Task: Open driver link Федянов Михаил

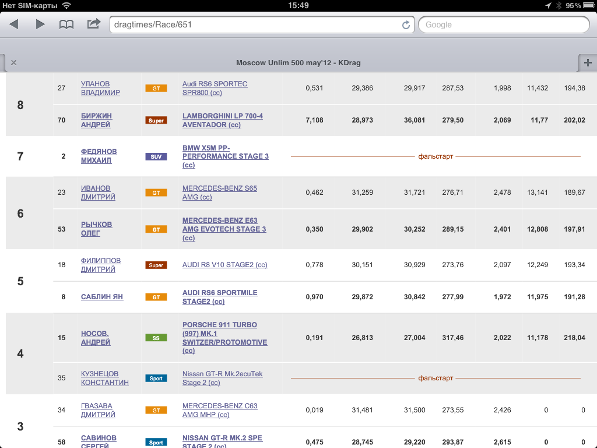Action: tap(99, 156)
